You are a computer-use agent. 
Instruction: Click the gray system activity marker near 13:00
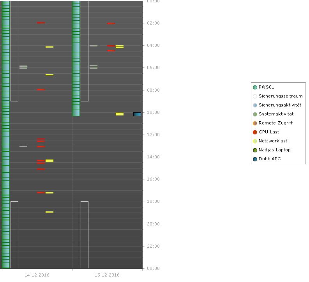point(23,146)
